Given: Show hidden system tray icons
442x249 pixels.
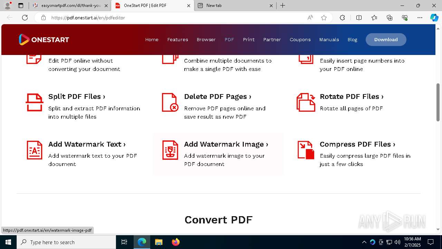Looking at the screenshot, I should [364, 242].
